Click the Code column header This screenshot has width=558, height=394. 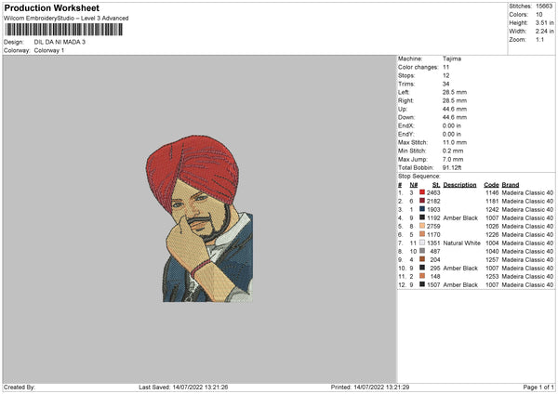click(x=491, y=185)
